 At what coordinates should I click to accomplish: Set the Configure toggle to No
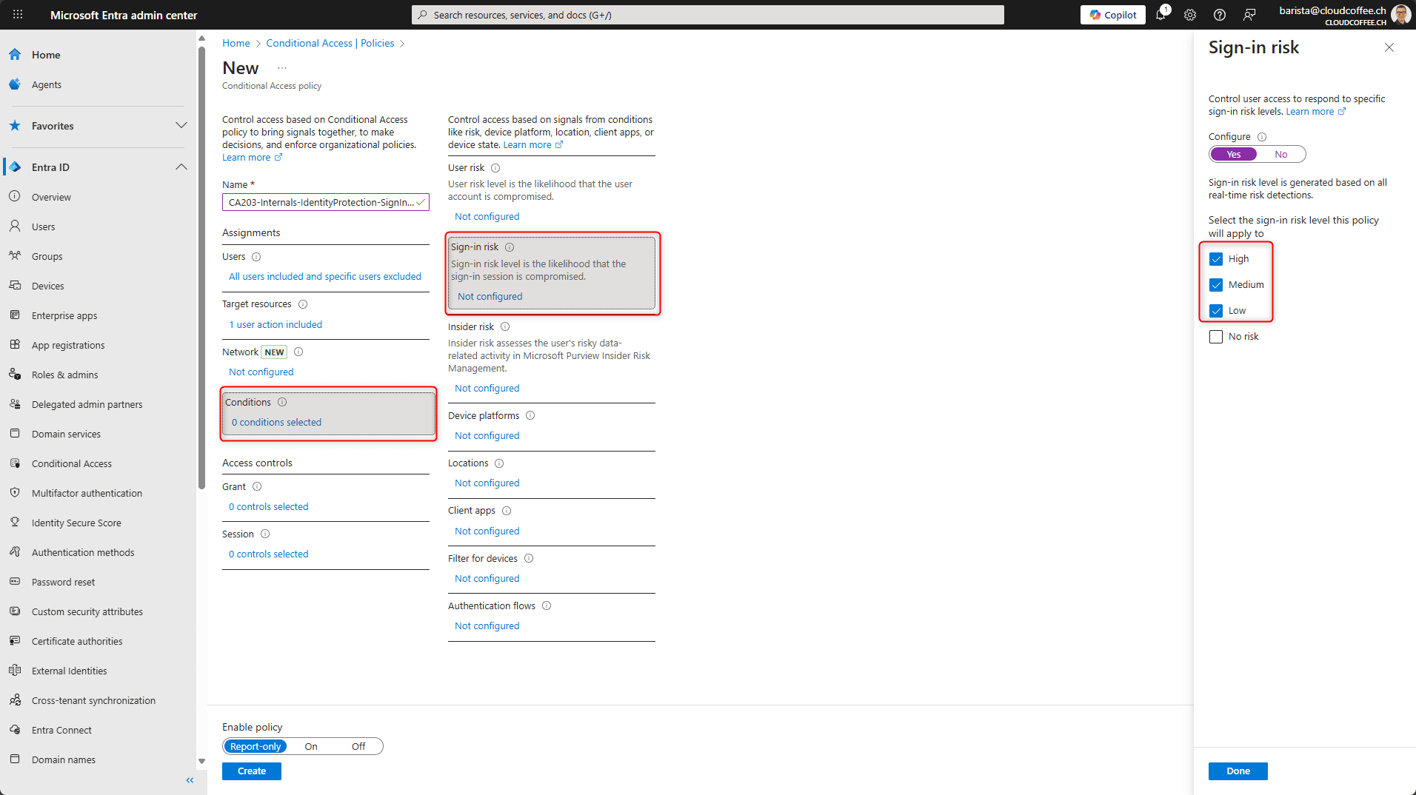pyautogui.click(x=1282, y=154)
